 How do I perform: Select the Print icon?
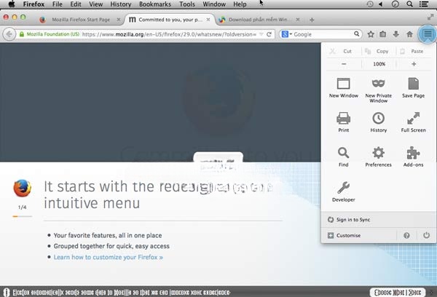coord(343,122)
